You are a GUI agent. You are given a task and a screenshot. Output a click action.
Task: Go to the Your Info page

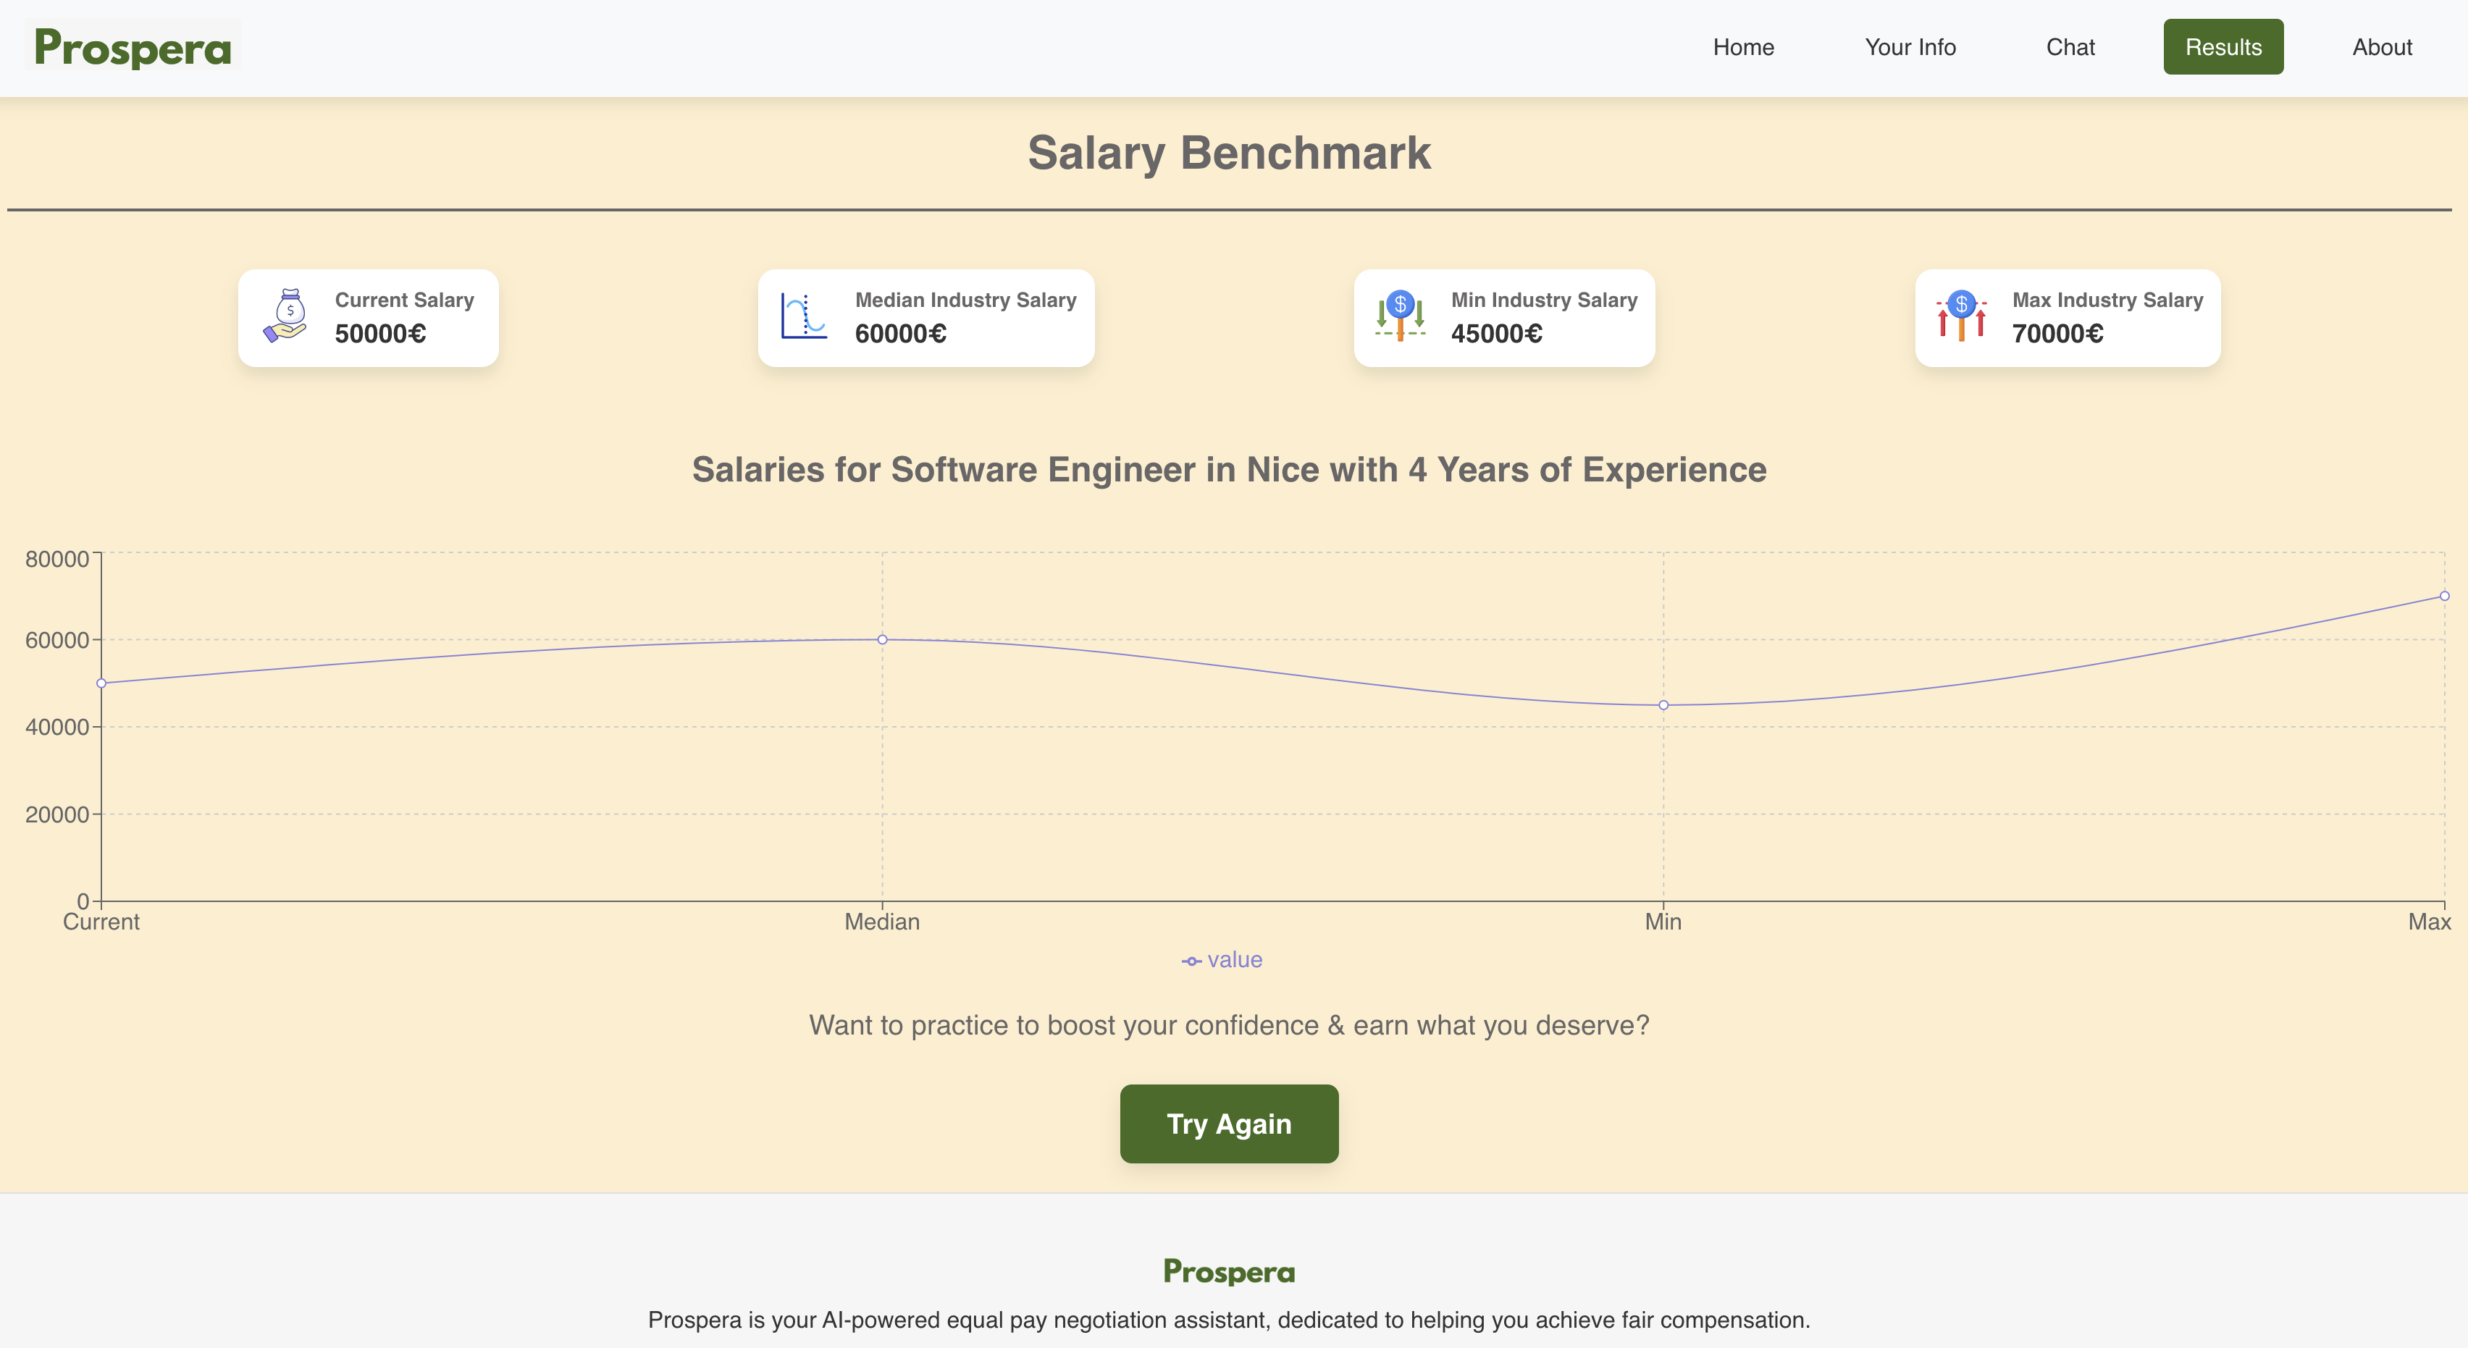(x=1910, y=47)
